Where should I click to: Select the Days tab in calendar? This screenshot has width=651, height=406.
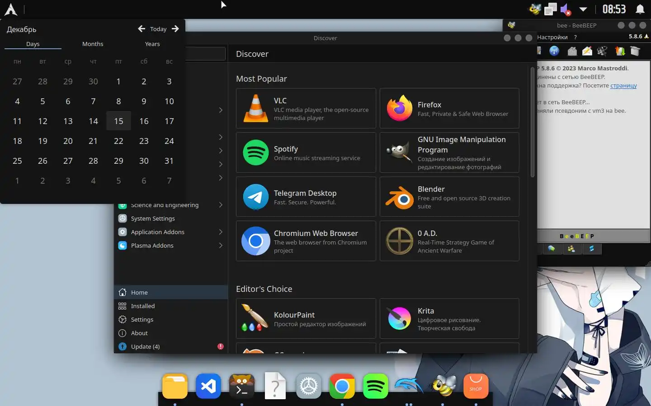tap(33, 44)
